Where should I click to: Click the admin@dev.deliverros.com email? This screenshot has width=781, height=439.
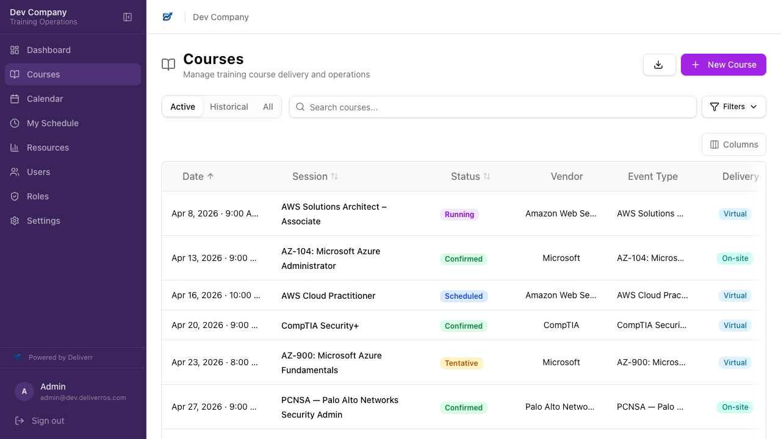click(83, 398)
